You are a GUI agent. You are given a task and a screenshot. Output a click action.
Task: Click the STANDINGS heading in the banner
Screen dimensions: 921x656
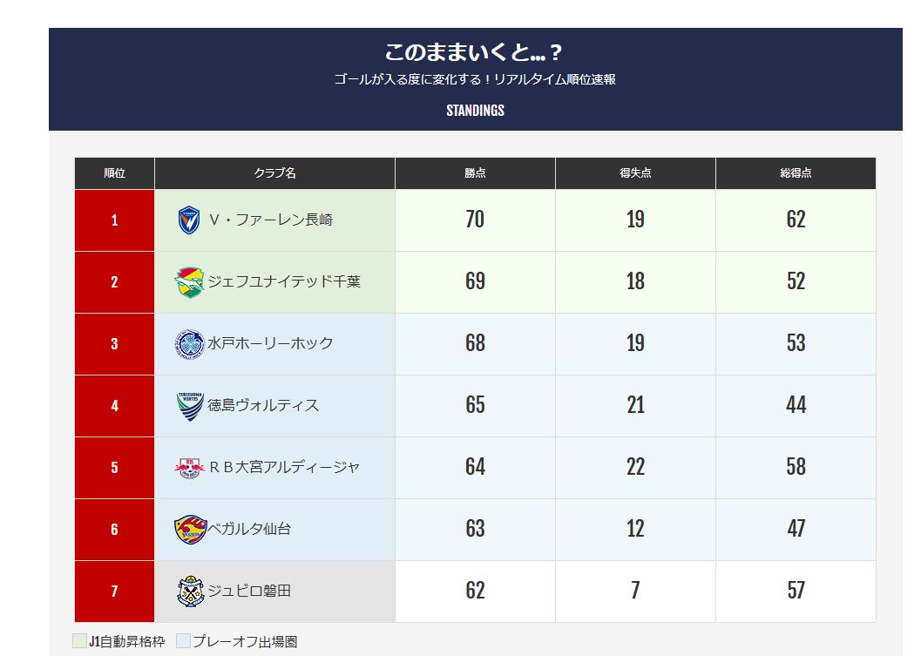tap(475, 111)
